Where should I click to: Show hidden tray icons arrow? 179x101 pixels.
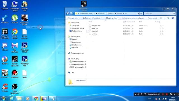click(x=153, y=99)
